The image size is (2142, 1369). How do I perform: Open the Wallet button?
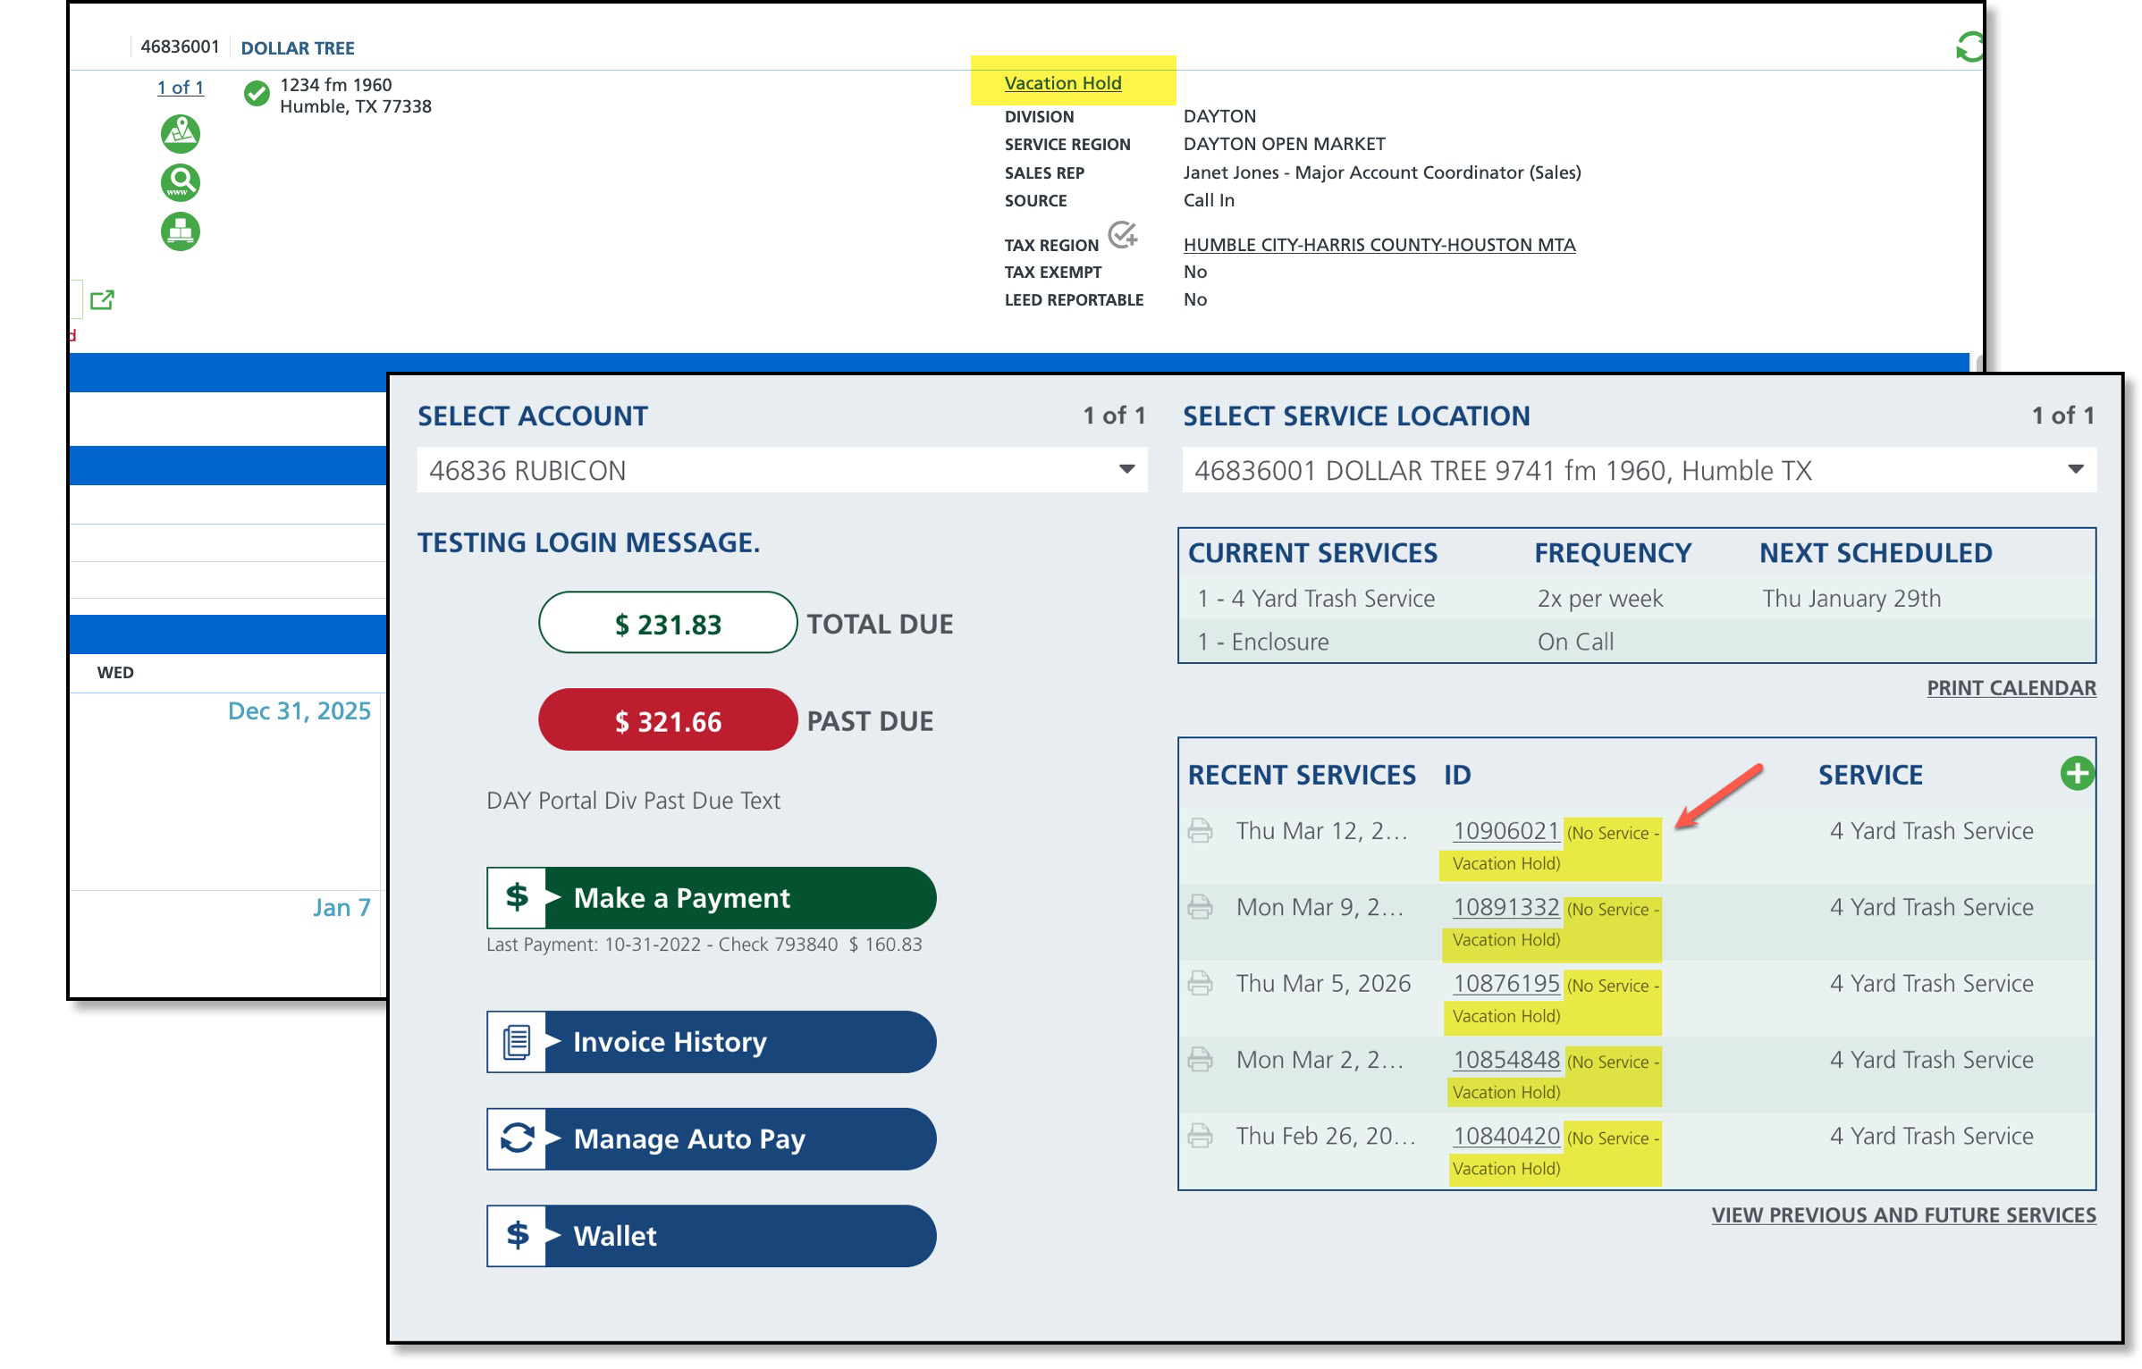coord(711,1236)
